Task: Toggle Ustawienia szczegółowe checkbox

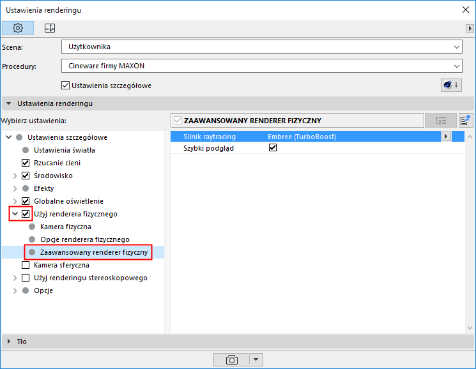Action: (x=65, y=86)
